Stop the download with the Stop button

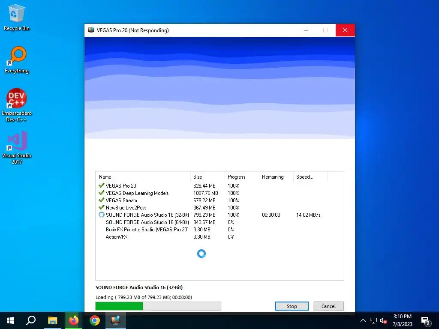point(292,306)
